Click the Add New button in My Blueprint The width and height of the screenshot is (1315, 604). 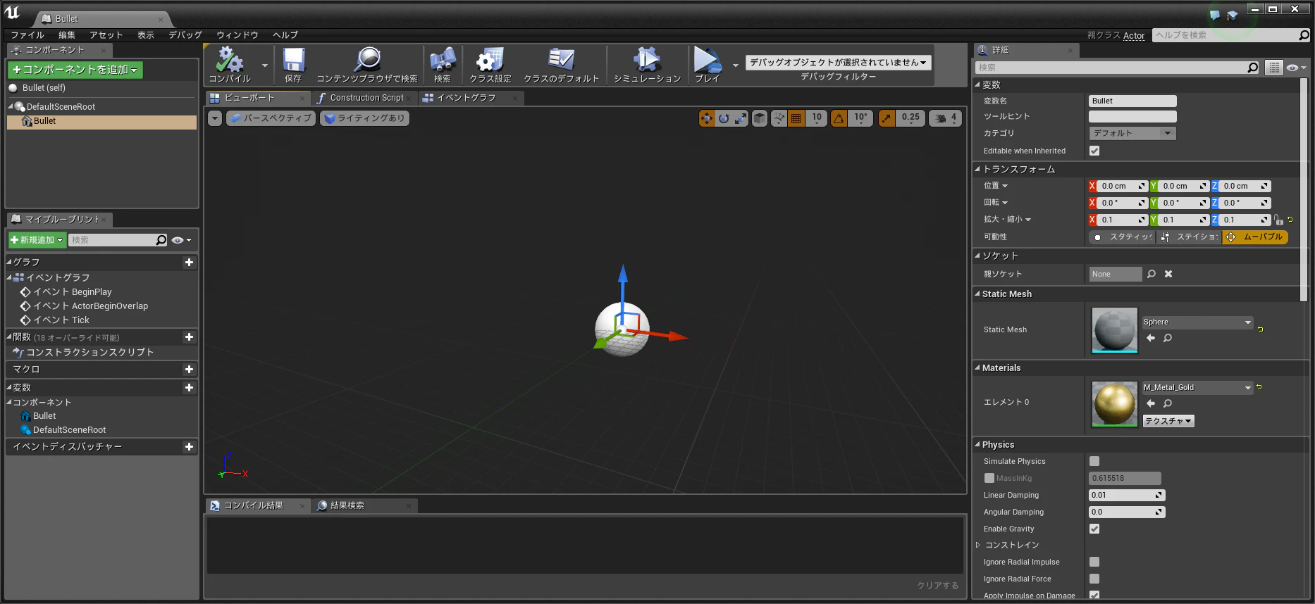click(x=37, y=240)
